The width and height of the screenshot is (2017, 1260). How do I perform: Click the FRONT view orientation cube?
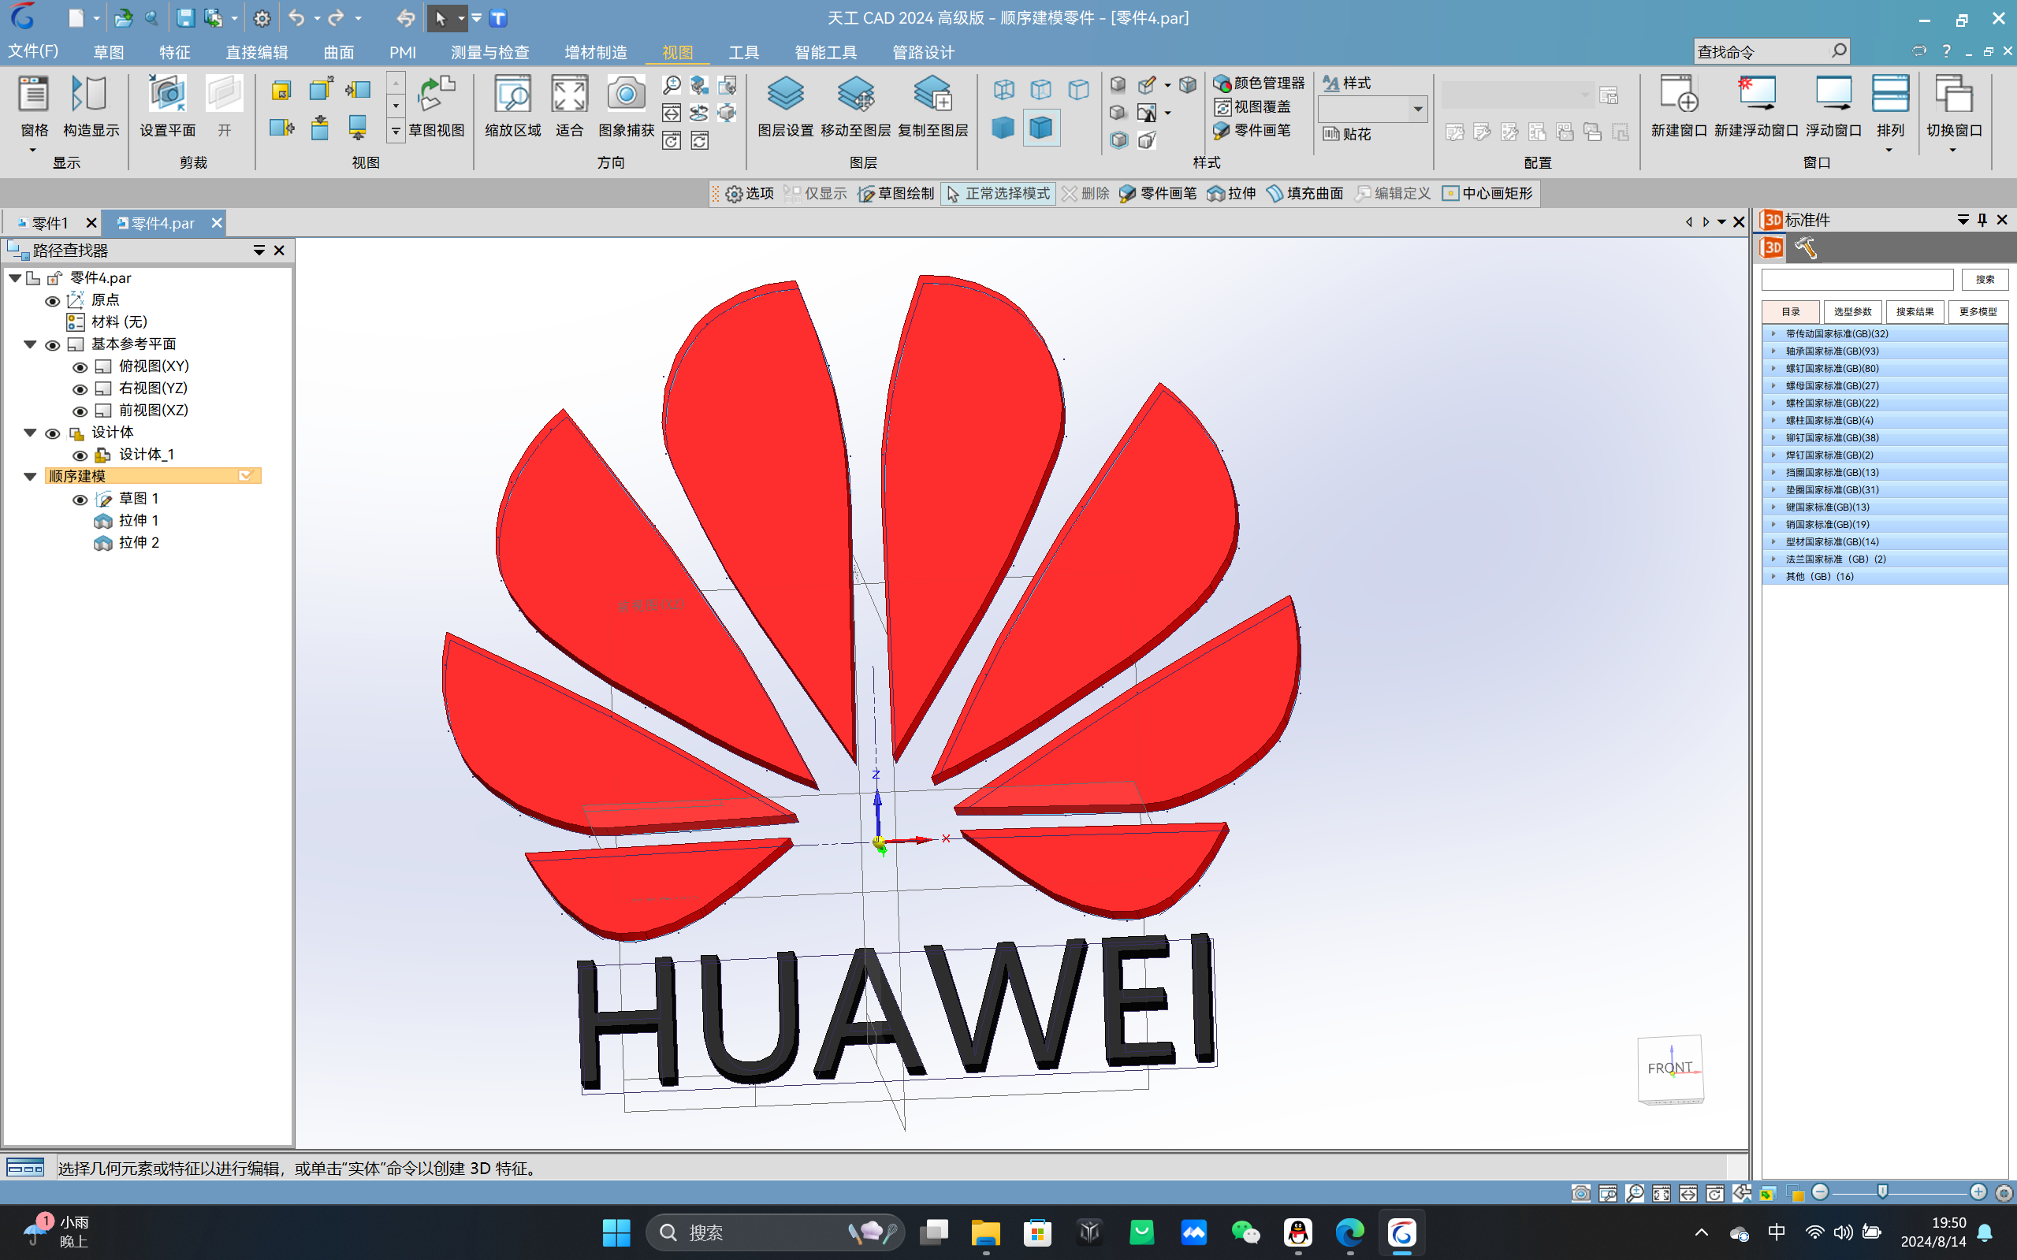click(x=1670, y=1069)
